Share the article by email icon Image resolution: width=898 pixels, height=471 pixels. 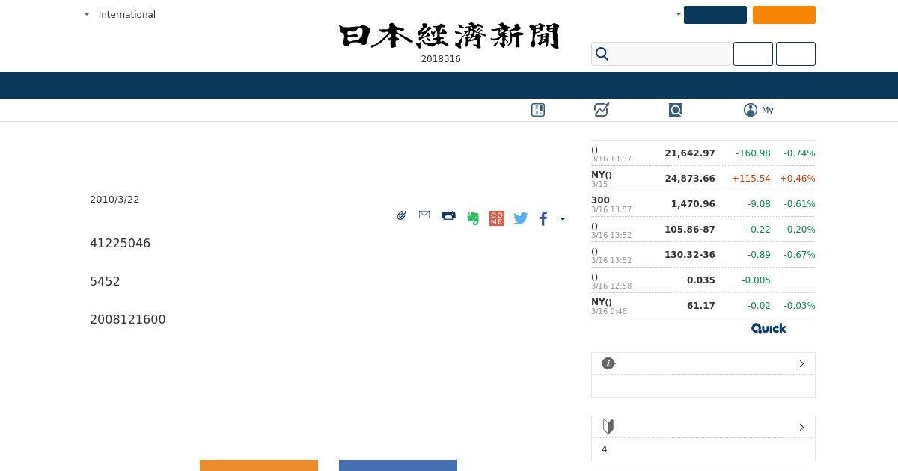(424, 215)
